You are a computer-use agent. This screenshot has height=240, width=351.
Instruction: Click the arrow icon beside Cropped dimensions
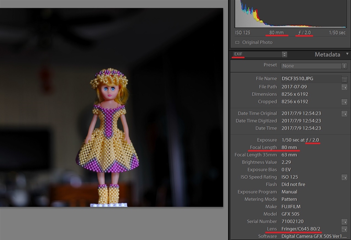(344, 102)
